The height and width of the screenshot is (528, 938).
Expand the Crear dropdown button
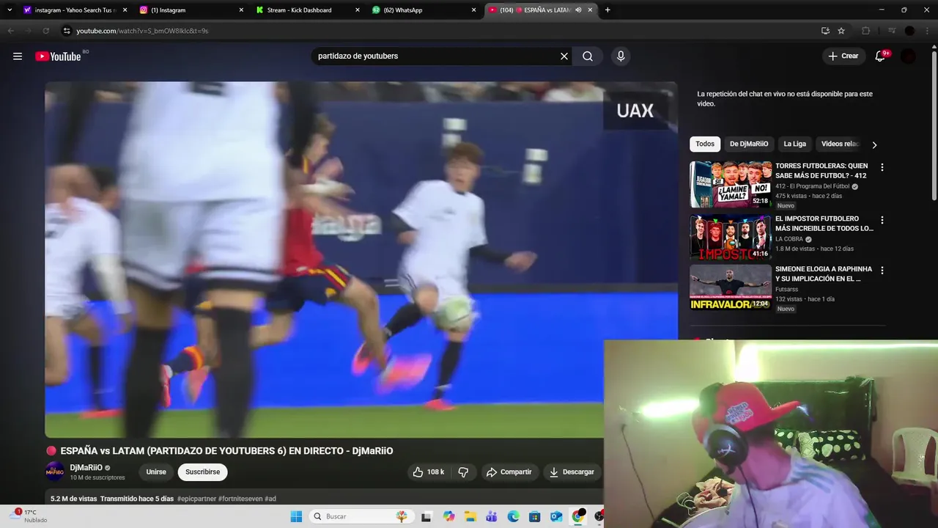click(x=843, y=56)
